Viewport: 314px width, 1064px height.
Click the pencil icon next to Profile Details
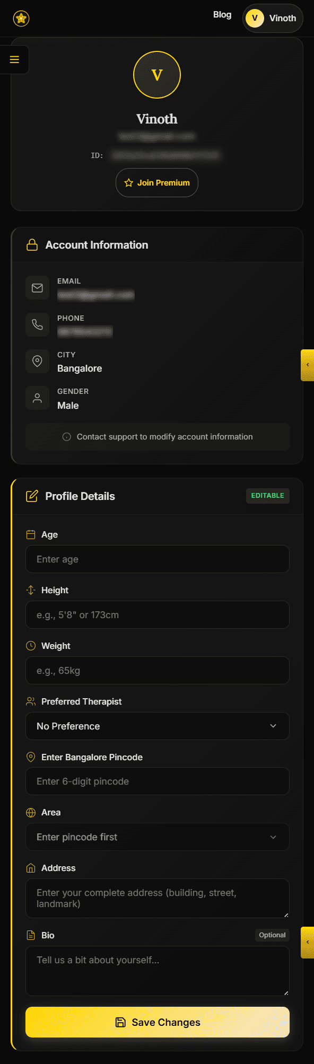(32, 496)
